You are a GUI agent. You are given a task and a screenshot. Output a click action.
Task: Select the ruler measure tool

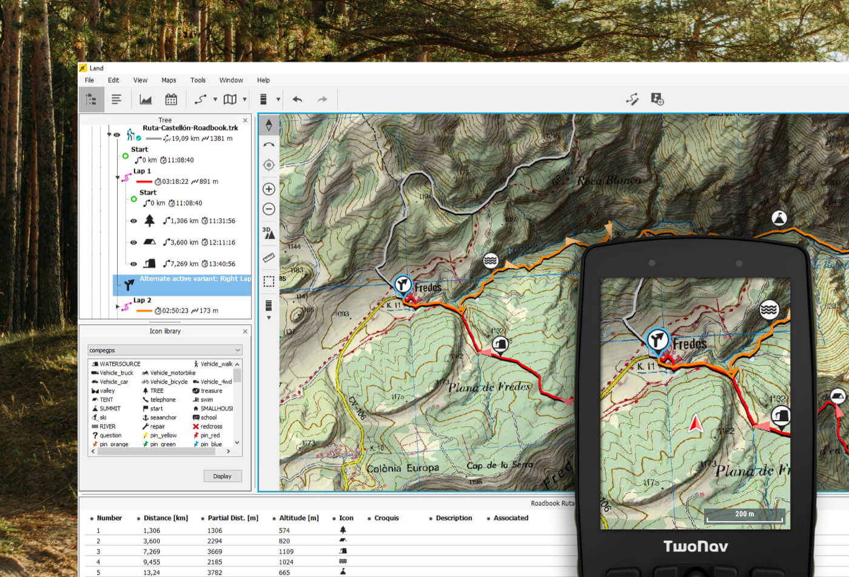269,258
